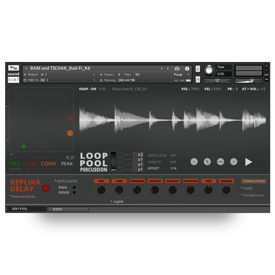275x275 pixels.
Task: Click the fourth round knob beside play
Action: 234,162
